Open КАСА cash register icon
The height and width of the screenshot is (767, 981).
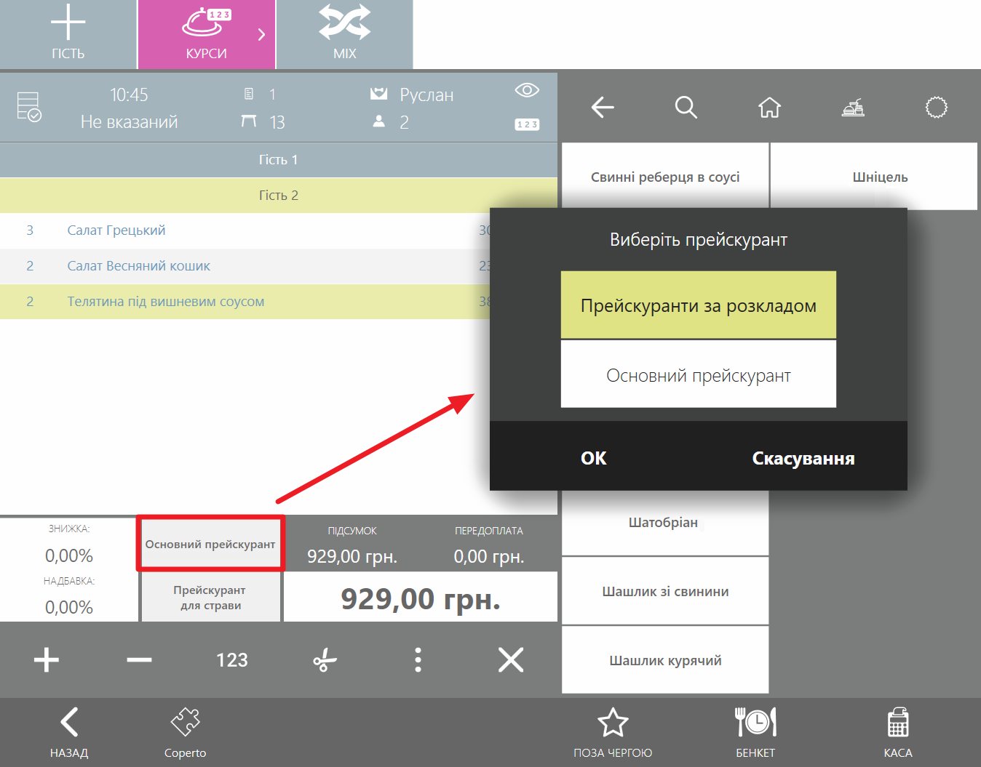[x=897, y=731]
